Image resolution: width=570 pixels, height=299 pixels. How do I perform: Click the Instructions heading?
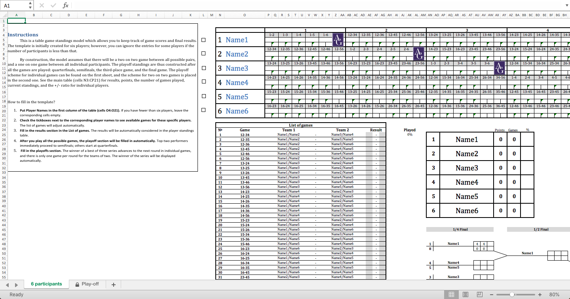pos(23,35)
